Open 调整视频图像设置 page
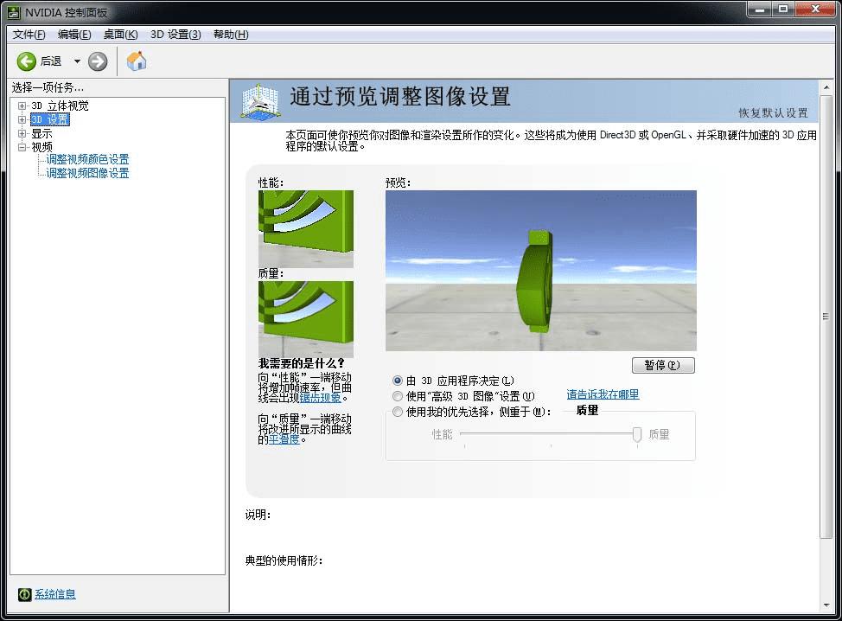The image size is (842, 621). coord(87,173)
